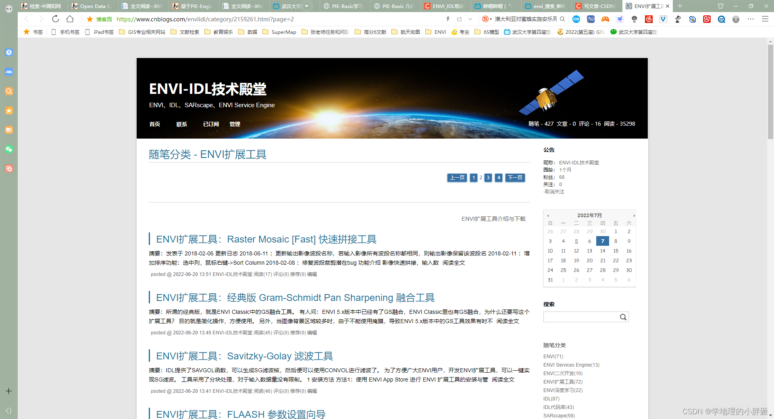774x419 pixels.
Task: Click the blog sidebar search magnifier button
Action: click(623, 317)
